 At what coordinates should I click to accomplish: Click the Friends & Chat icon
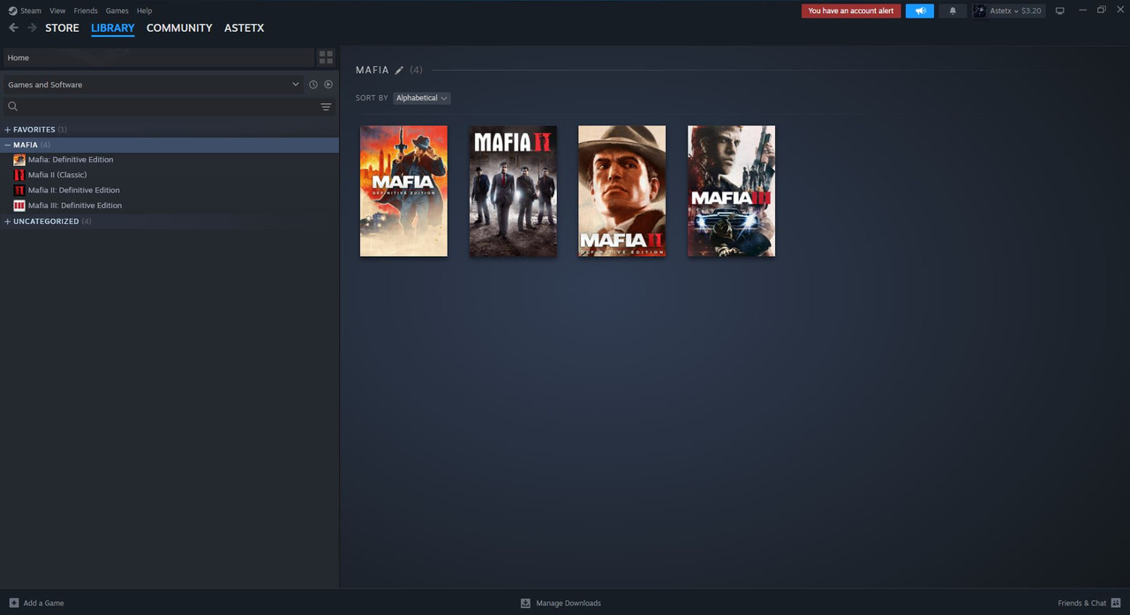(1116, 603)
